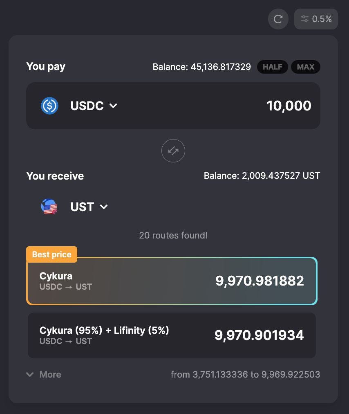Open the 0.5% slippage settings
The width and height of the screenshot is (349, 414).
316,19
